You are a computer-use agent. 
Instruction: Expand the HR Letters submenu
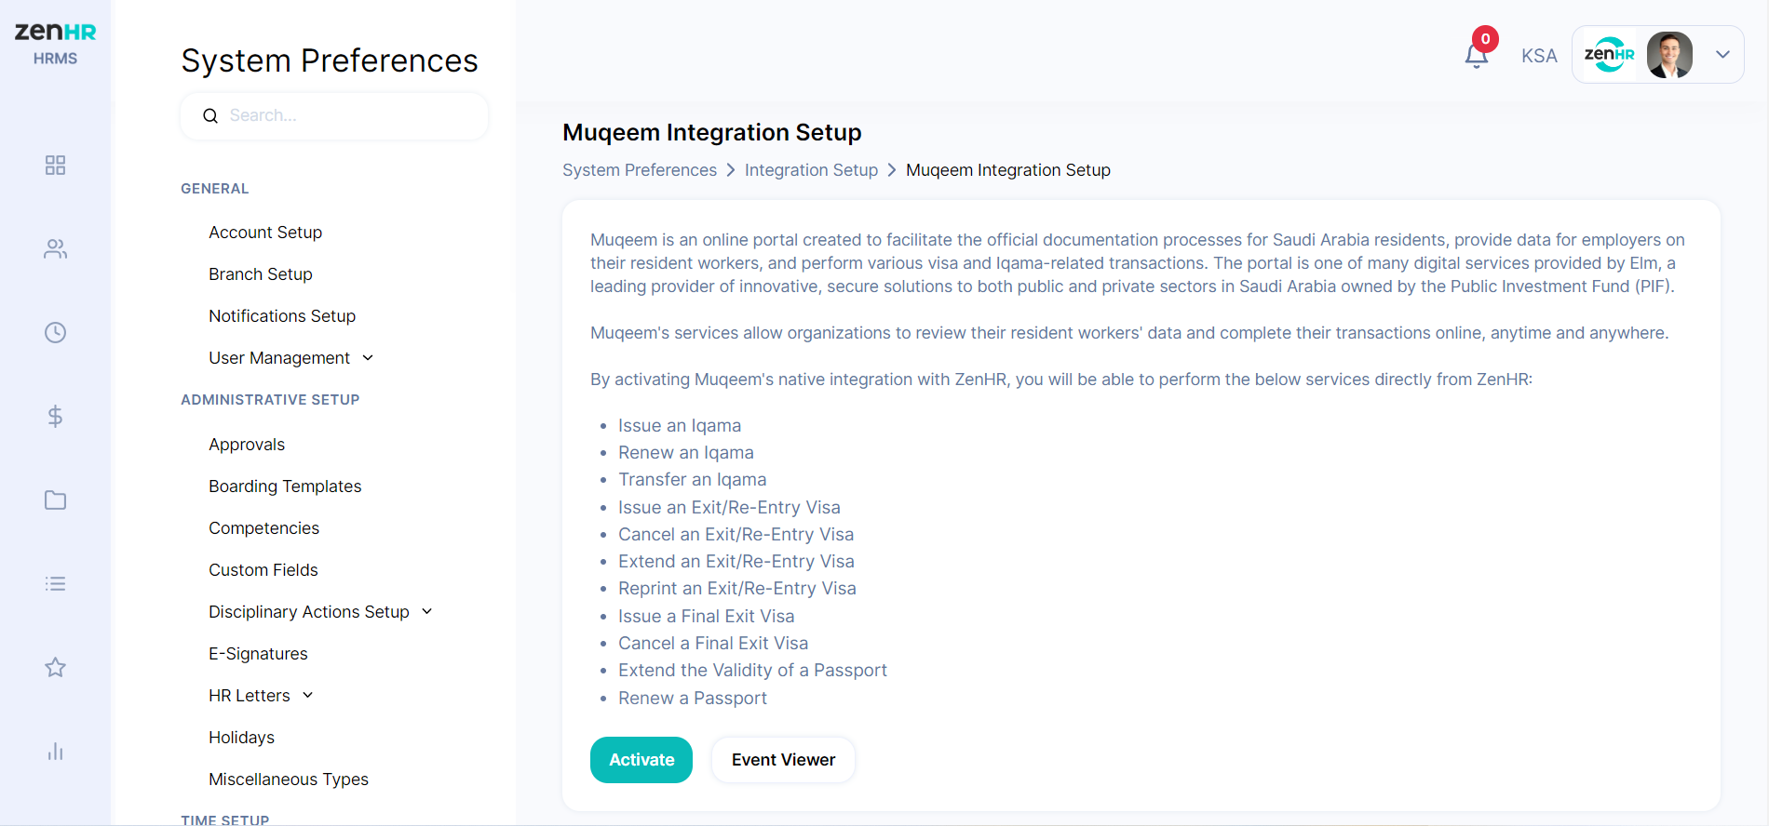(261, 696)
